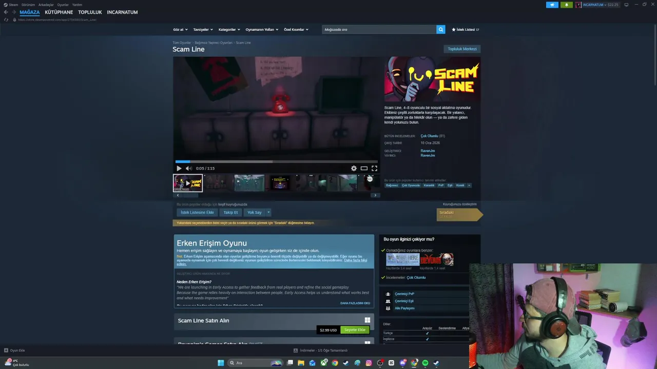Expand the Göz at dropdown menu

coord(180,30)
